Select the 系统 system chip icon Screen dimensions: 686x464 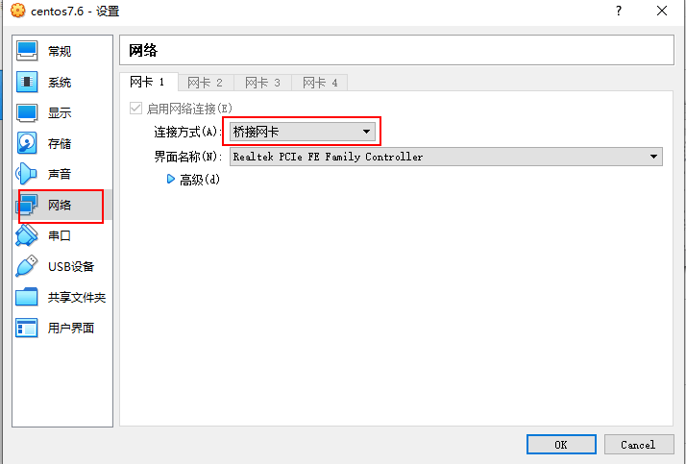point(27,82)
